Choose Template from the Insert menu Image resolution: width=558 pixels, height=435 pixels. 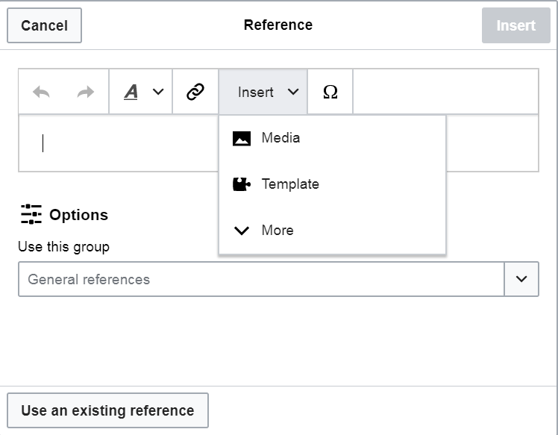pos(289,184)
